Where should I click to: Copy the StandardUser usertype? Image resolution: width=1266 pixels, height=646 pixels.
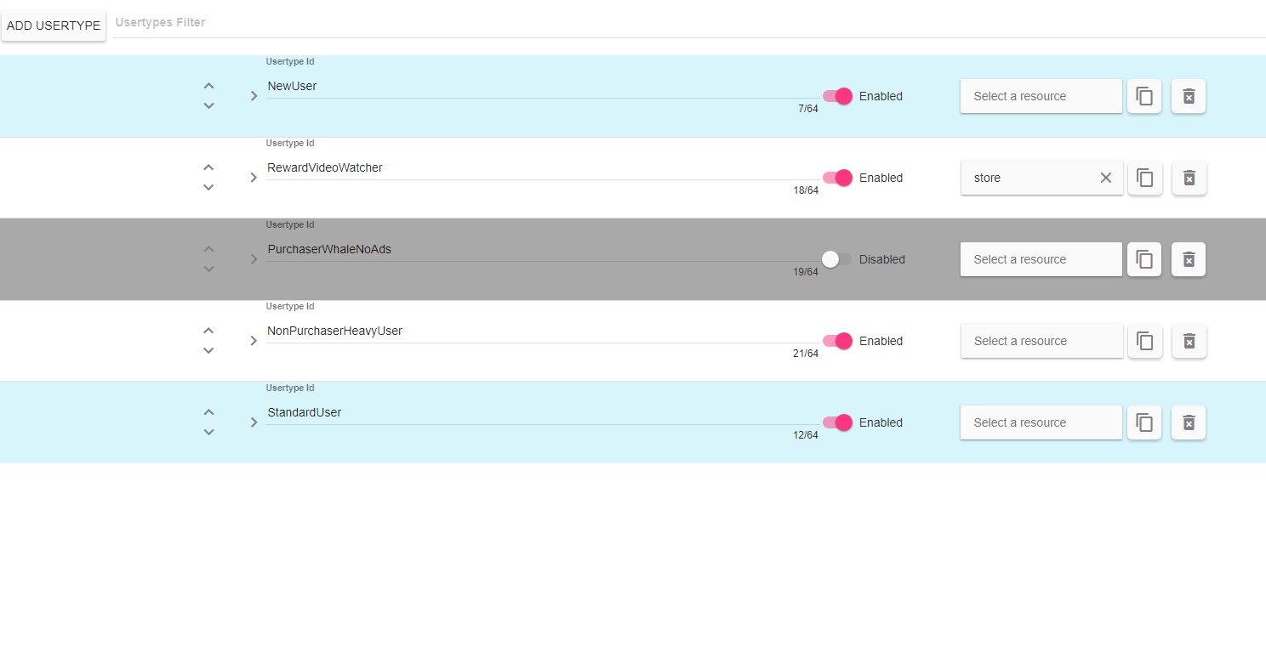tap(1143, 422)
